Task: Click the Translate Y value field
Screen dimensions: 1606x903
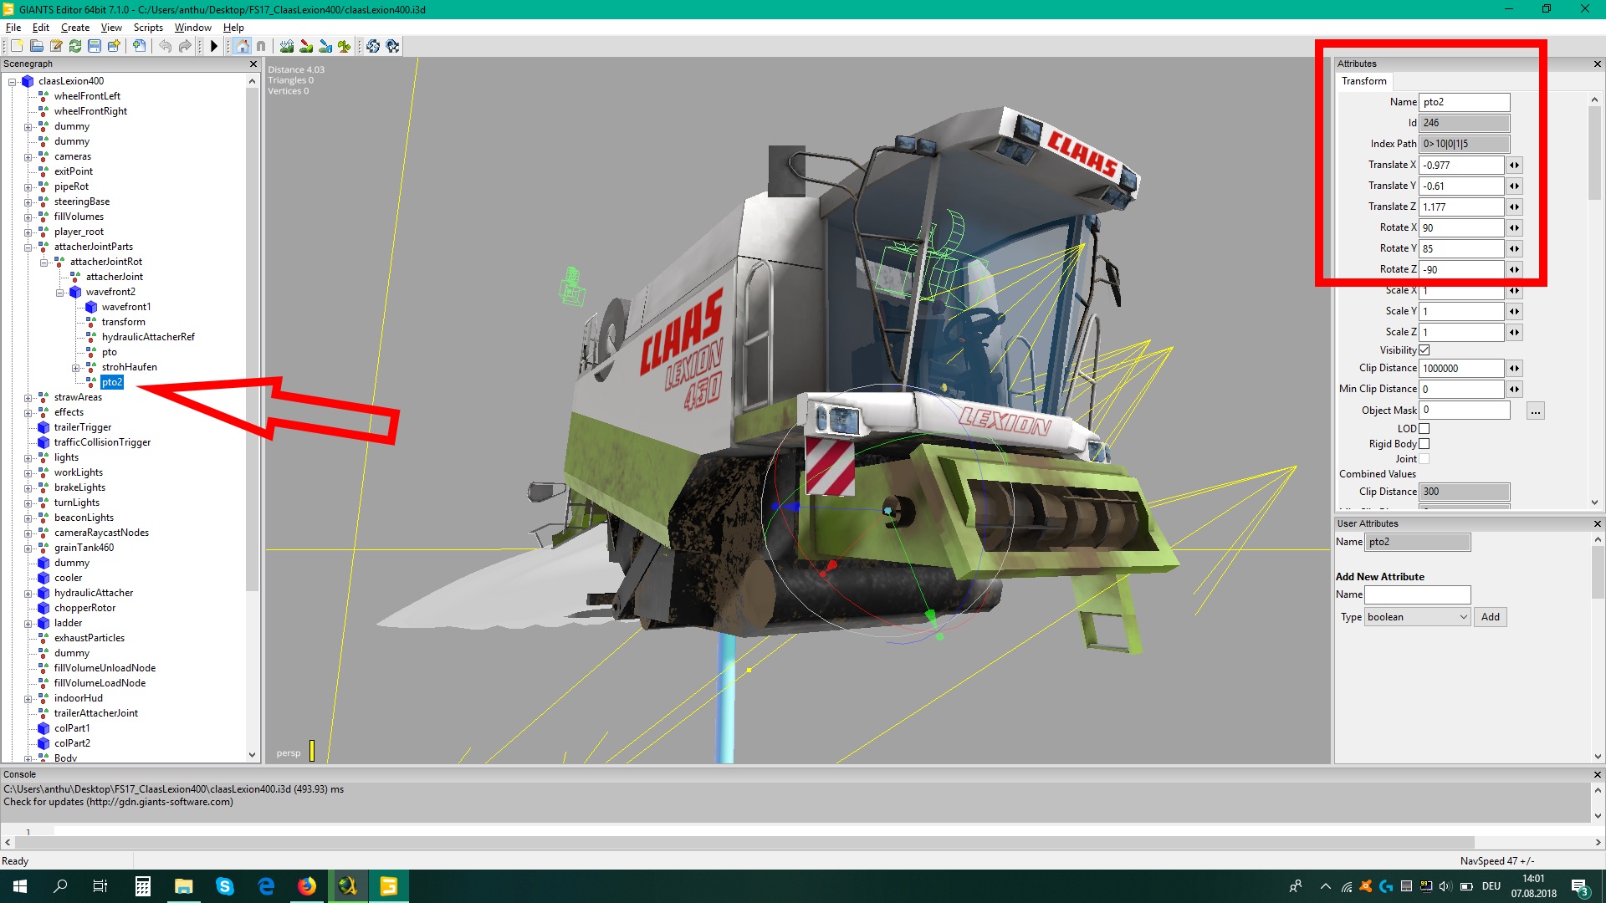Action: click(1461, 186)
